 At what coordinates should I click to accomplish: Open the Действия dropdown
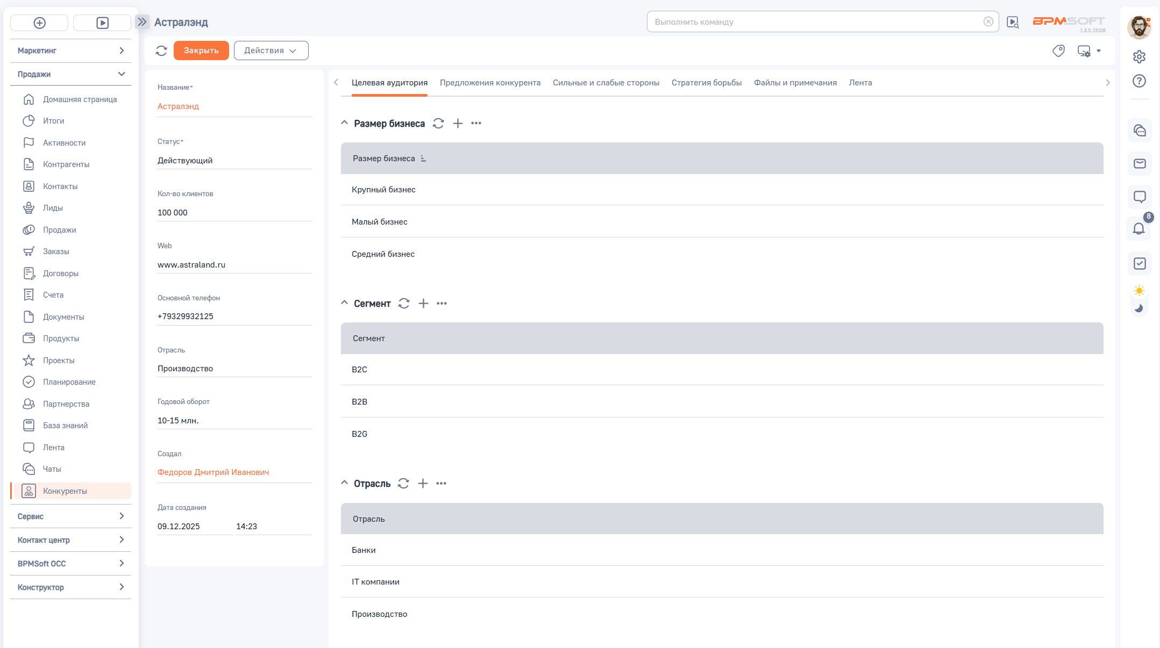click(271, 51)
